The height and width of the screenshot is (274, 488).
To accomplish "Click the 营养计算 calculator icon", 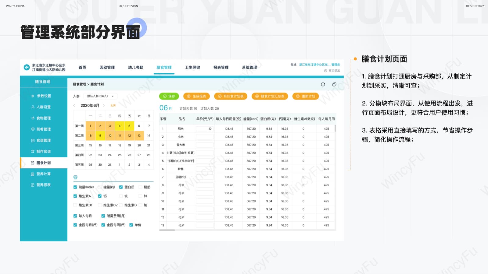I will coord(33,174).
